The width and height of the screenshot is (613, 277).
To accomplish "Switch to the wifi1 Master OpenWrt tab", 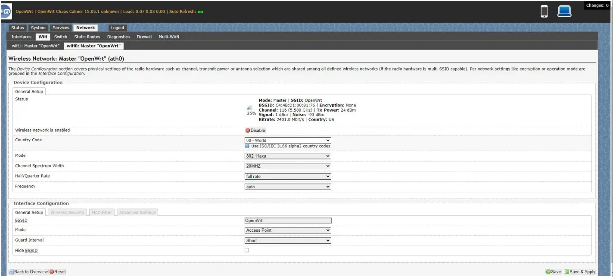I will point(36,45).
